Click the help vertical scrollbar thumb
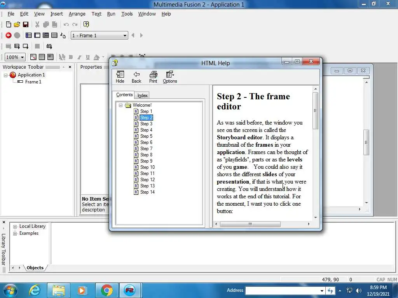The image size is (398, 298). point(316,111)
